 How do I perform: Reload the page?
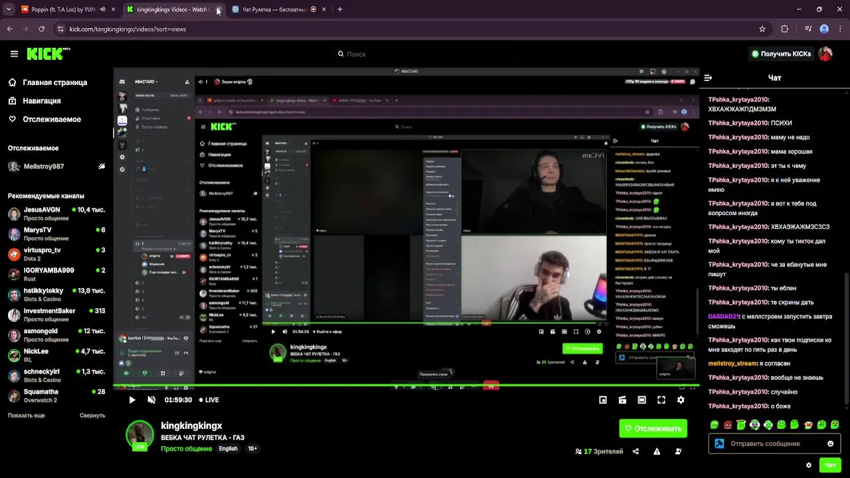click(41, 29)
